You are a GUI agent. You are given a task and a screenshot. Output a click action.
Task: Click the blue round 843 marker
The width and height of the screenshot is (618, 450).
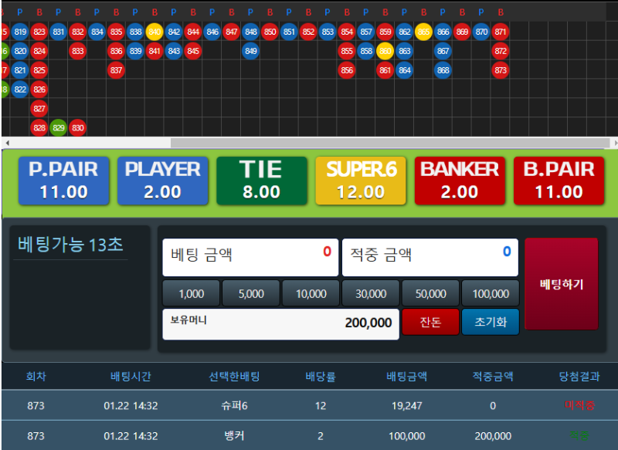click(x=174, y=51)
